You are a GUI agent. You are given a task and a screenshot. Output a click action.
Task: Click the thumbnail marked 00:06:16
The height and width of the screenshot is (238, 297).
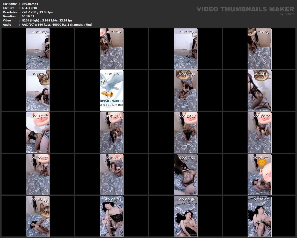click(259, 132)
